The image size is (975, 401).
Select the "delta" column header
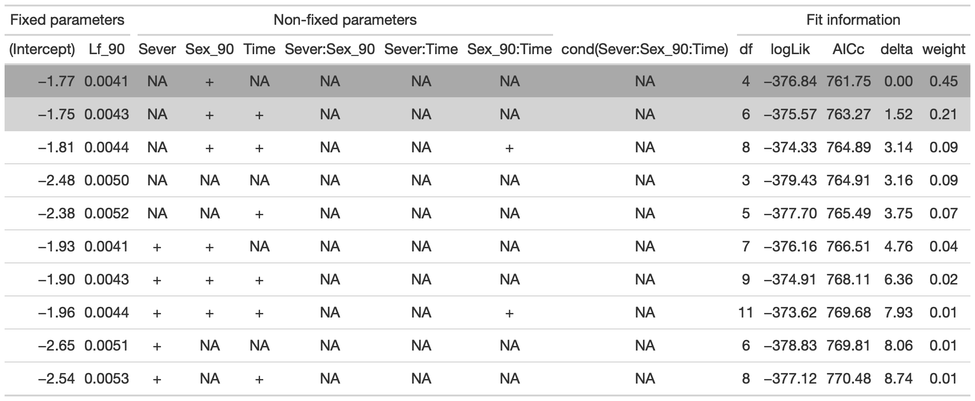tap(897, 49)
